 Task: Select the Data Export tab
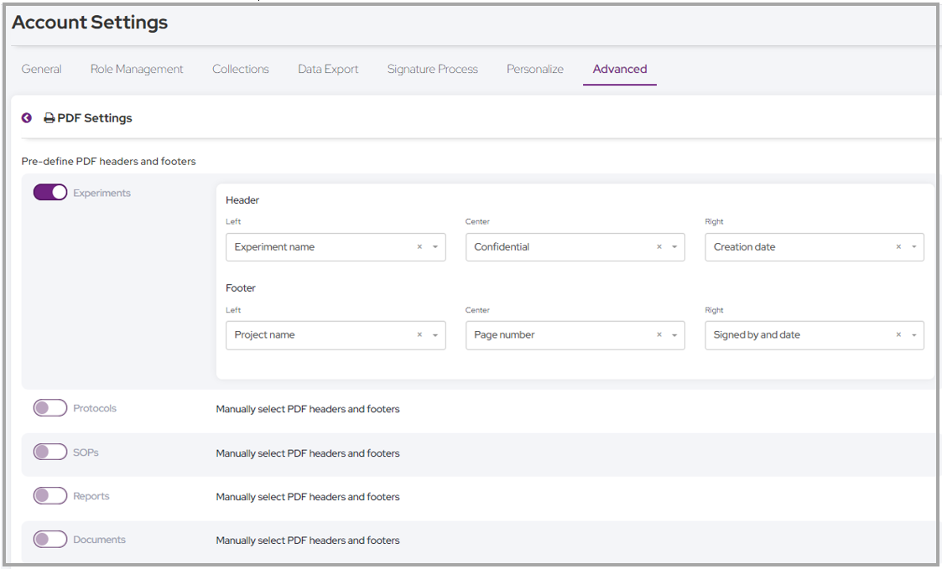(x=328, y=69)
